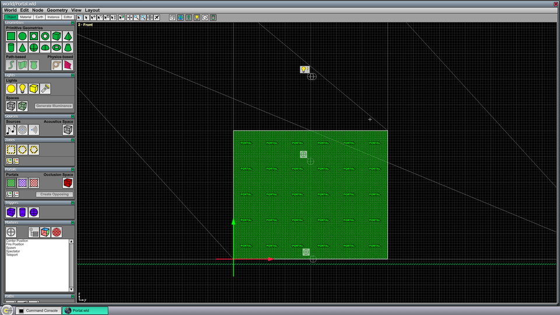Select the red occlusion space cube
This screenshot has height=315, width=560.
[x=68, y=183]
